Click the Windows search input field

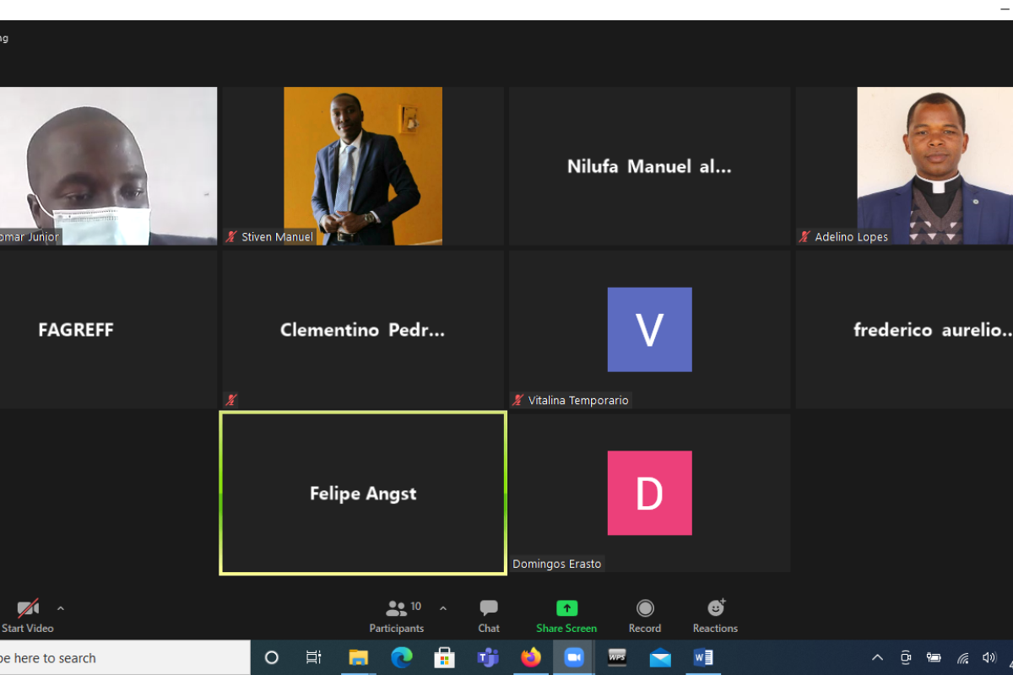(125, 657)
